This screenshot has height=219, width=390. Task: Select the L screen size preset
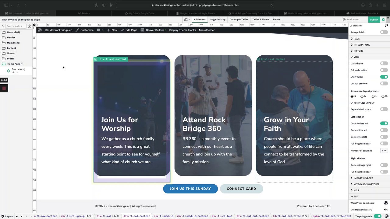click(373, 96)
